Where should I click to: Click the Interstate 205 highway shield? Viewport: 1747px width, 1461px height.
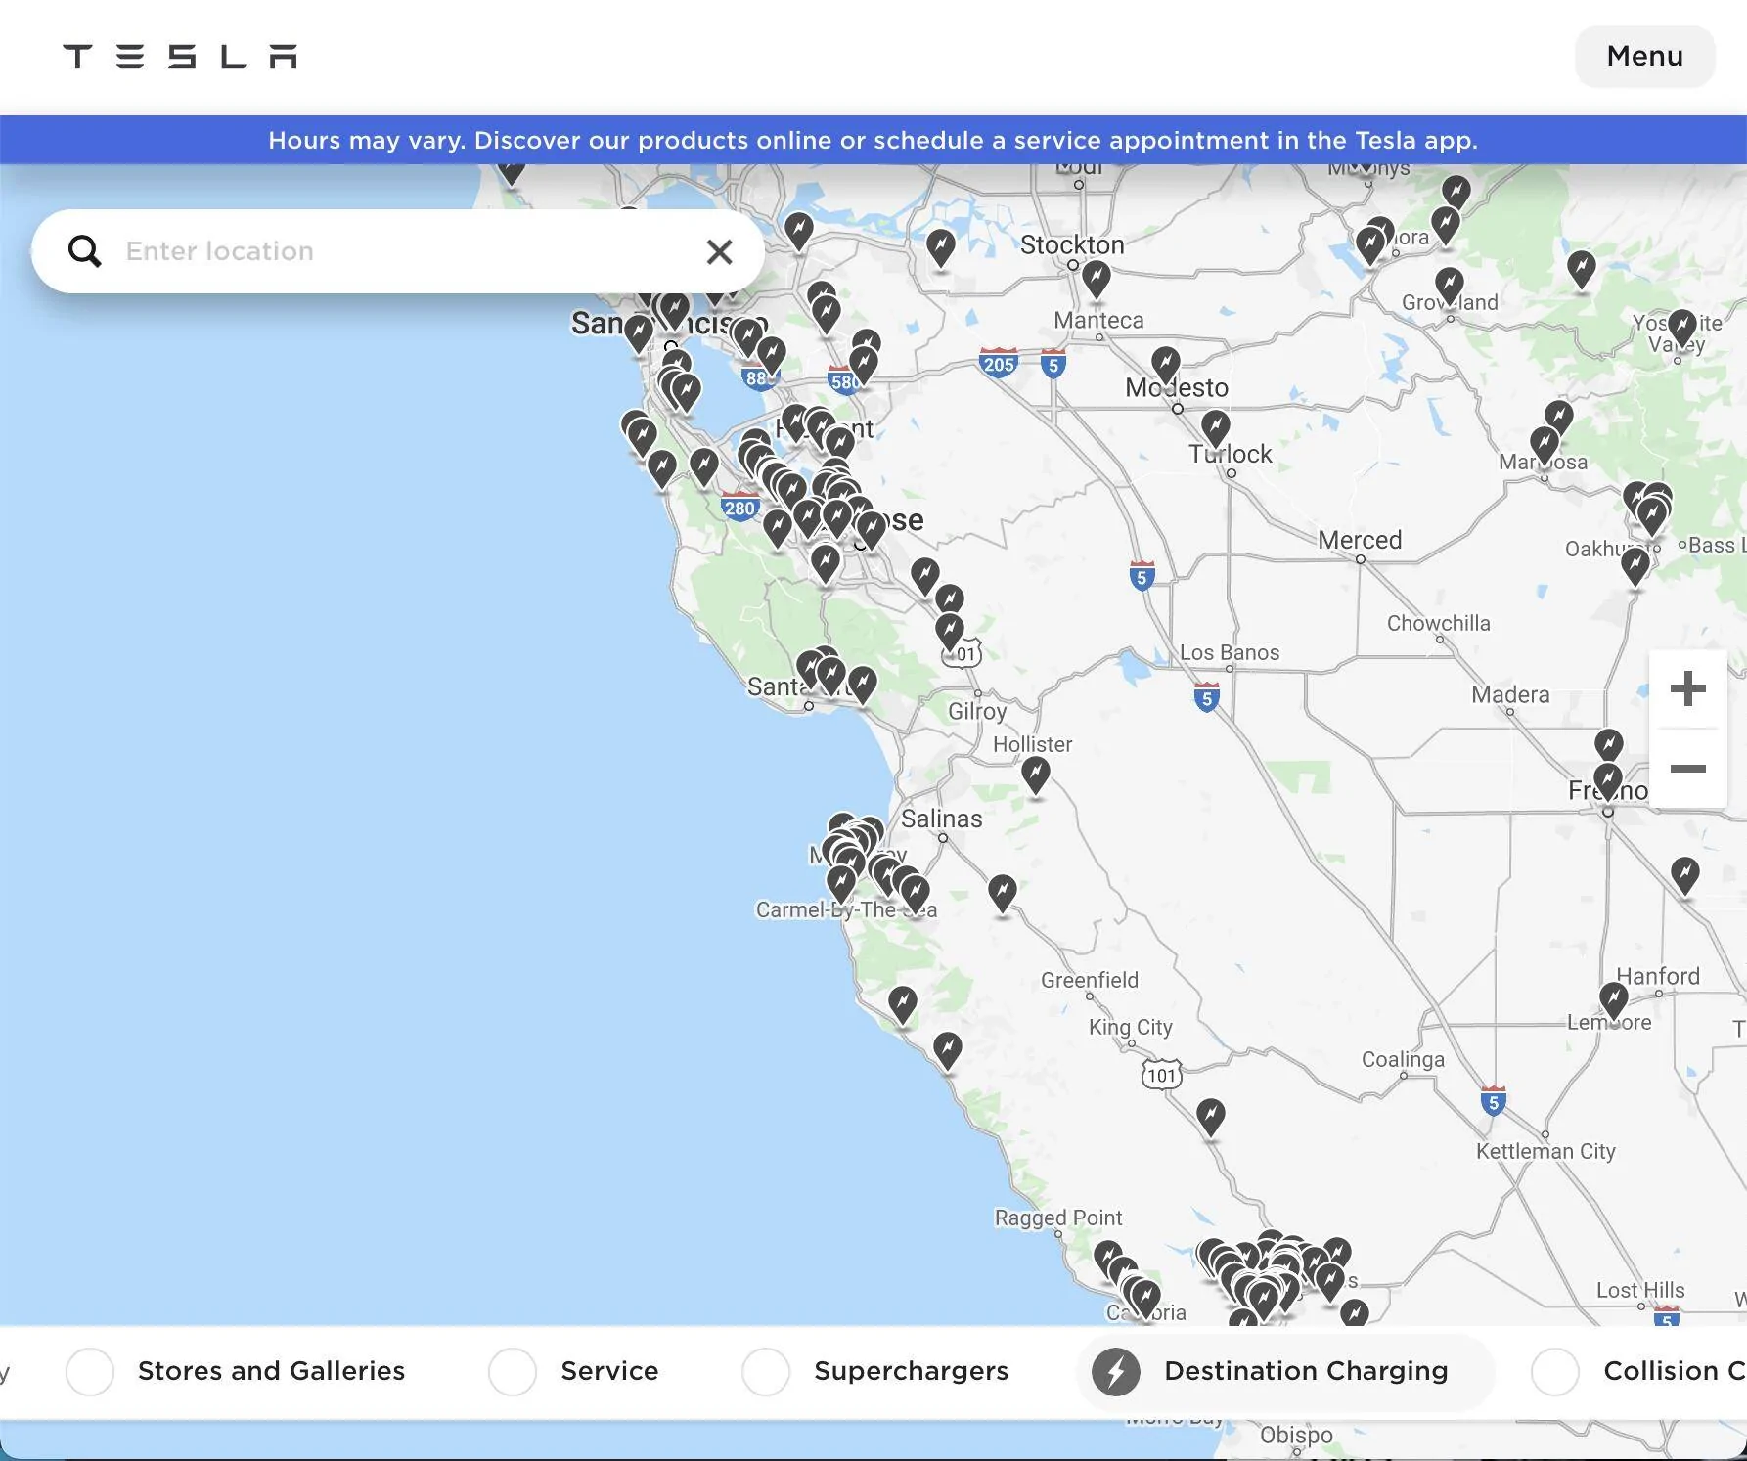click(x=998, y=362)
